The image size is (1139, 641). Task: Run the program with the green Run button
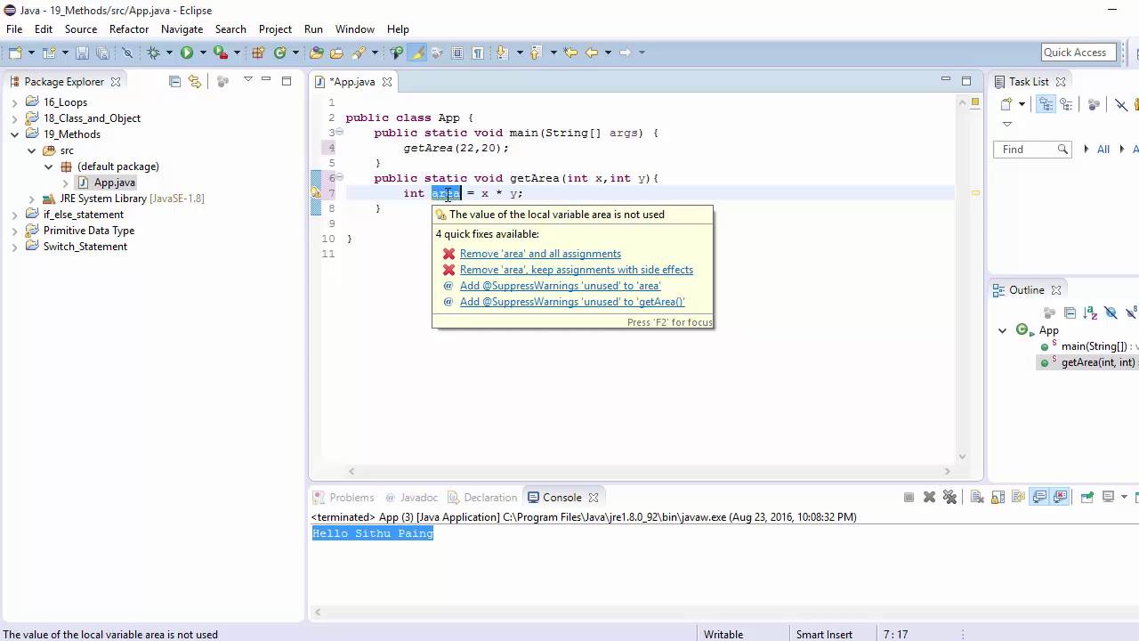(186, 53)
